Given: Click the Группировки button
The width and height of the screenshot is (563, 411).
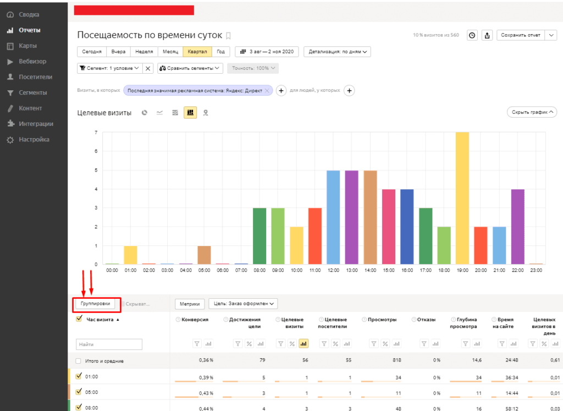Looking at the screenshot, I should [95, 304].
